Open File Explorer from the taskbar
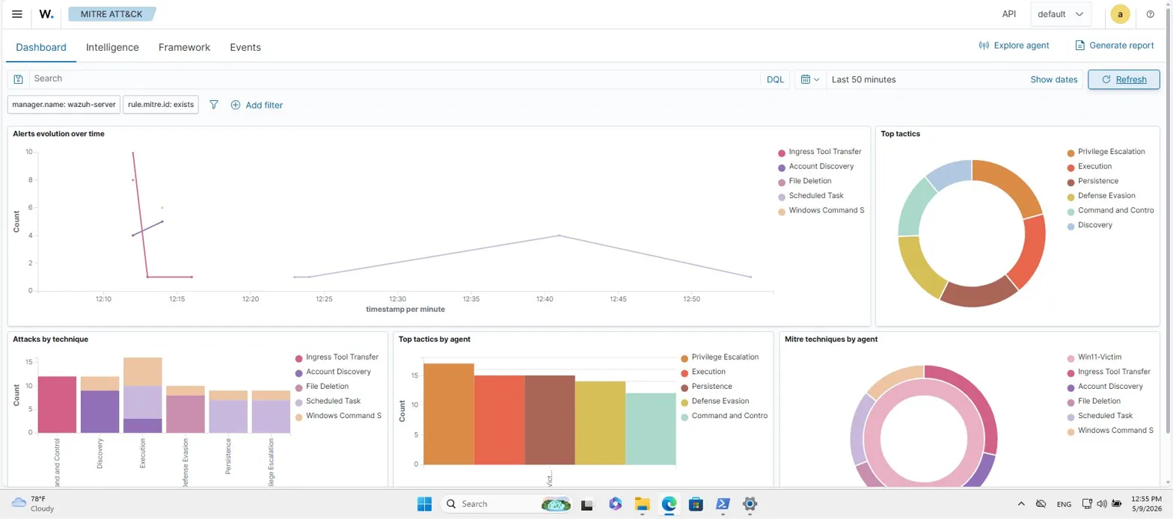 [x=642, y=504]
